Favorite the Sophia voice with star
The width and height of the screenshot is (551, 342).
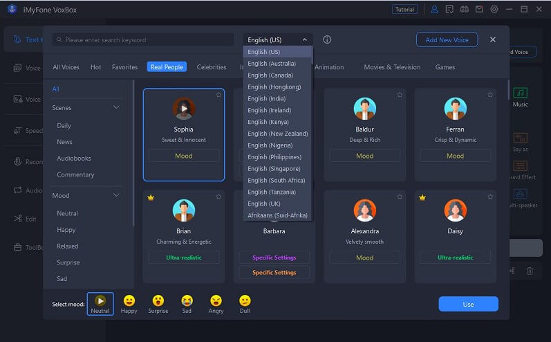point(218,95)
